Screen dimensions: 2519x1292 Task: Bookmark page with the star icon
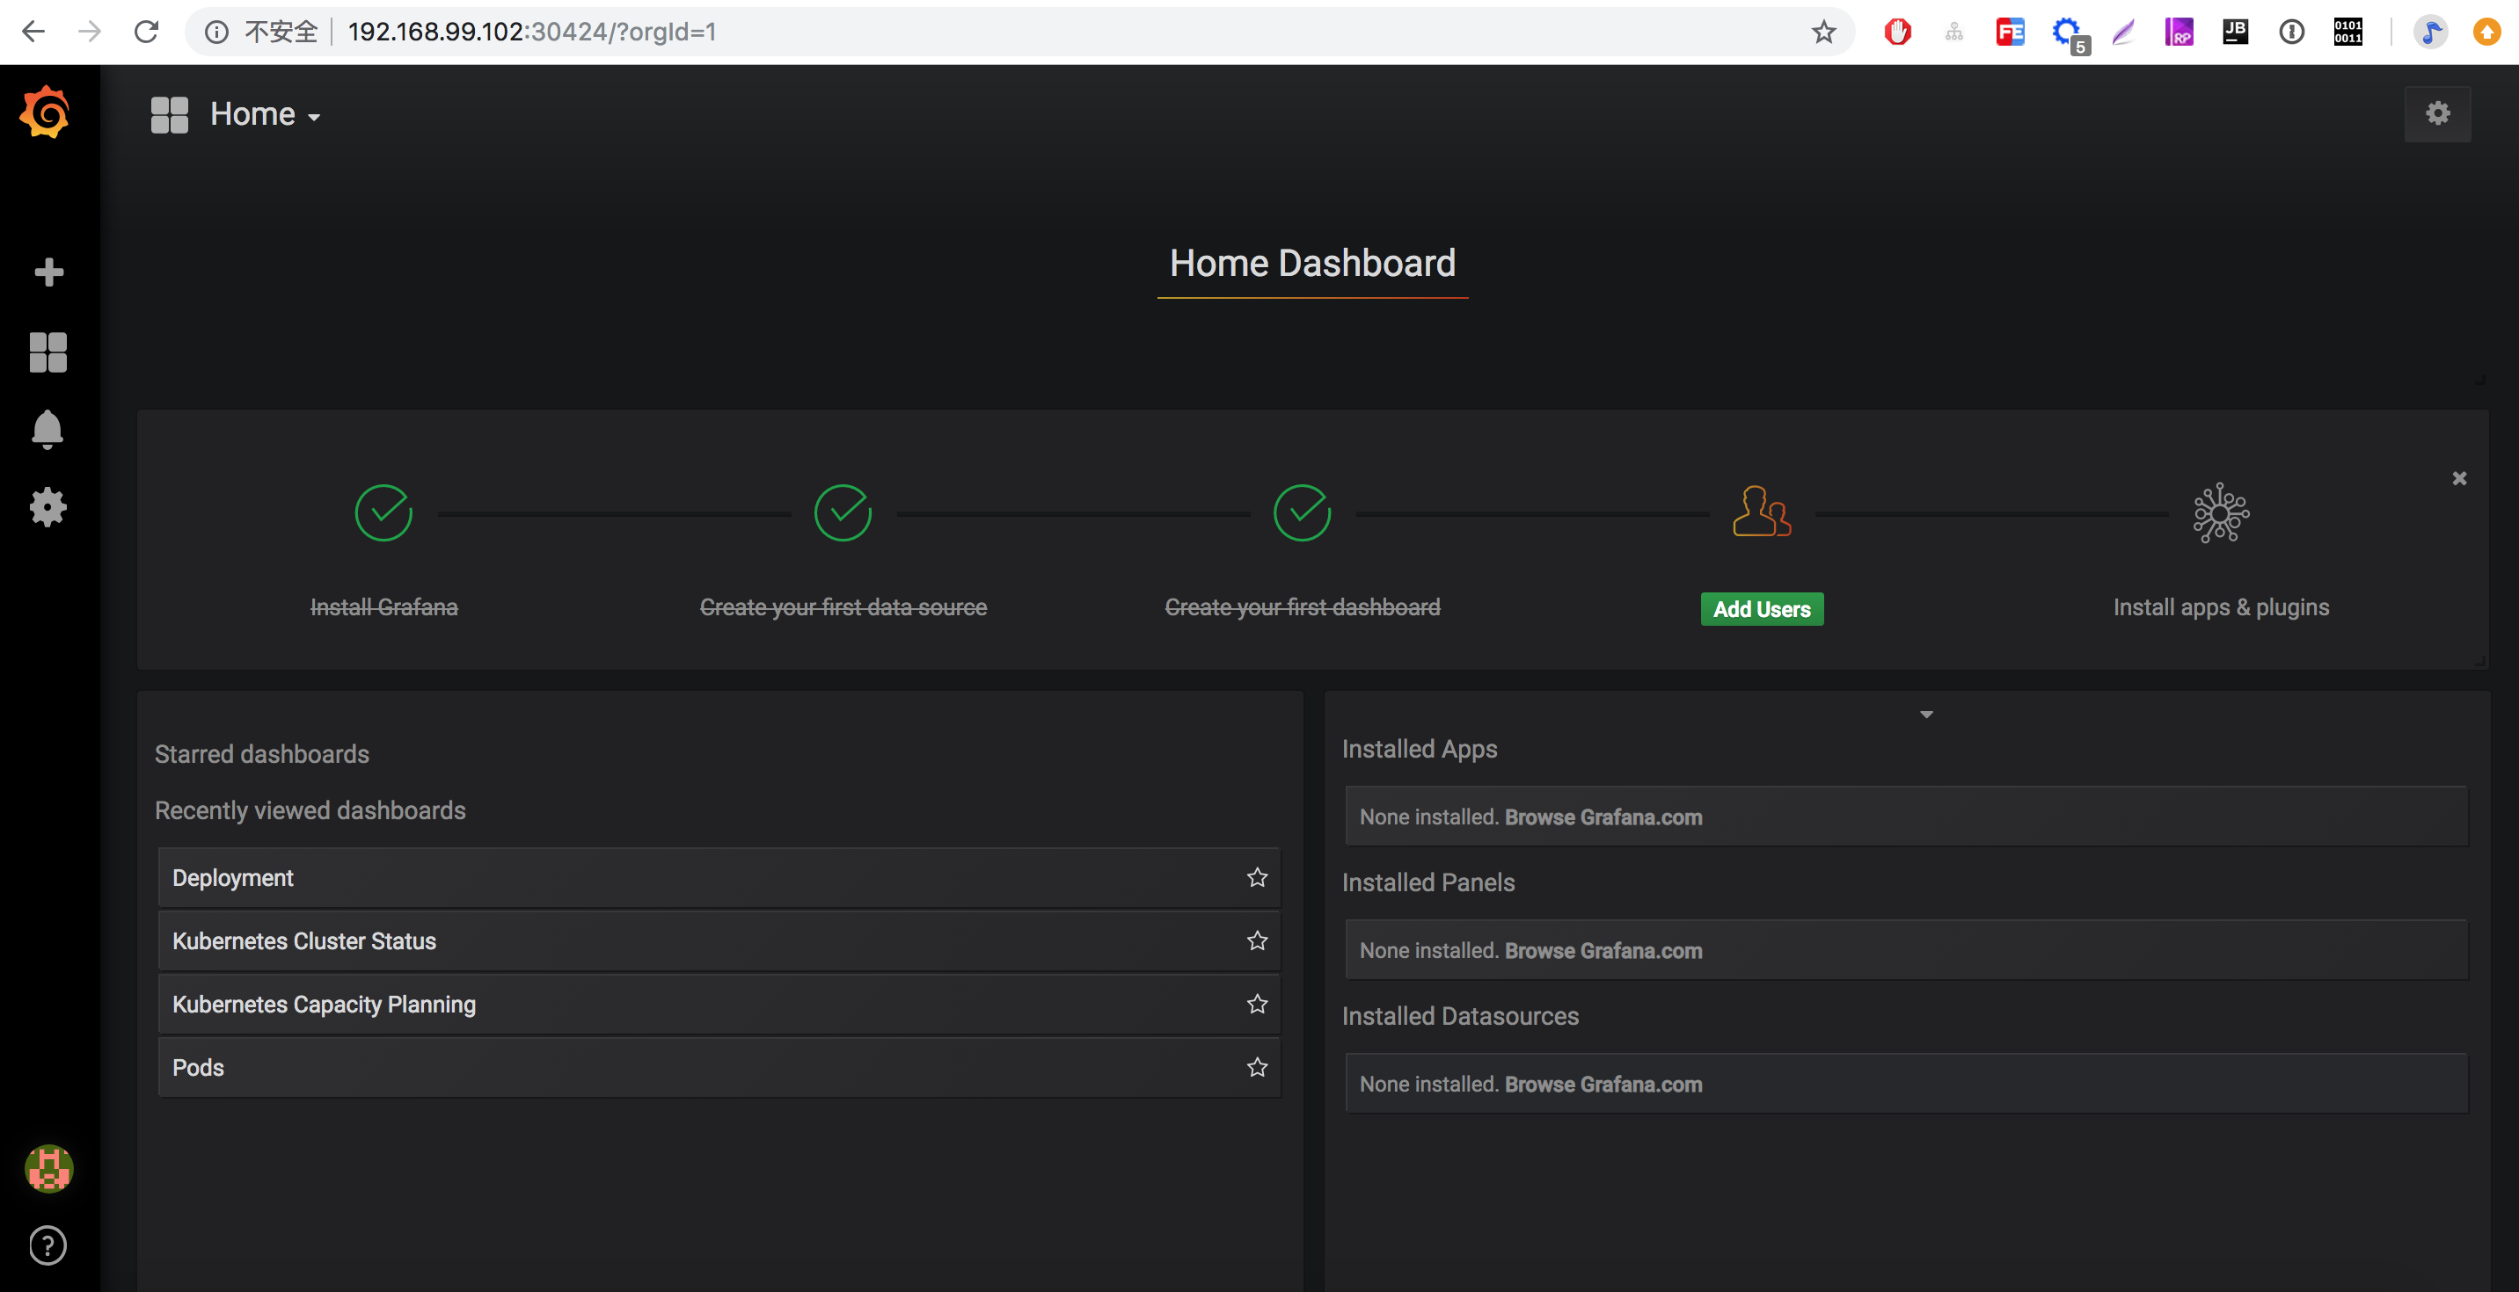(x=1822, y=33)
